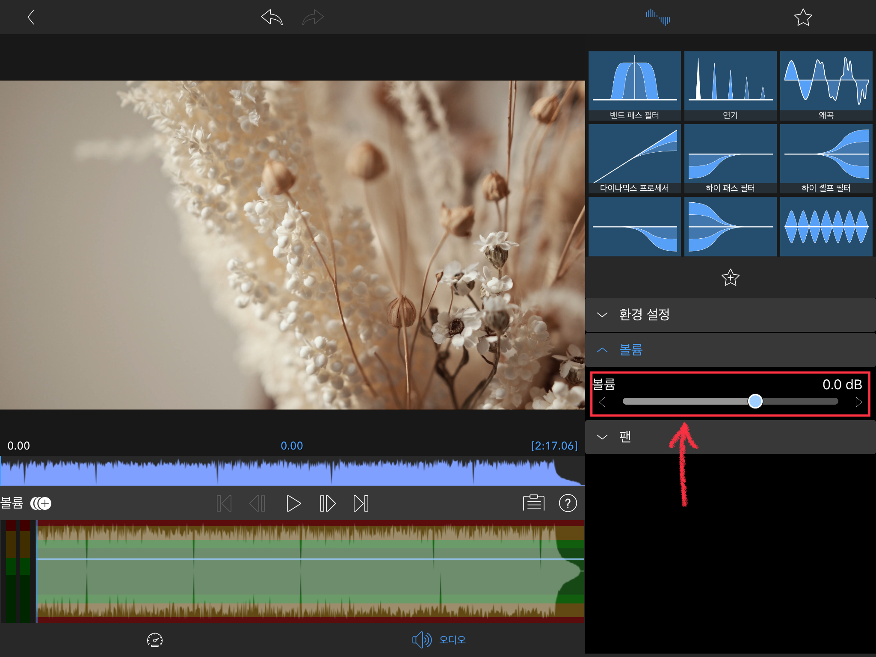Image resolution: width=876 pixels, height=657 pixels.
Task: Choose the 다이나믹스 프로세서 effect
Action: click(634, 158)
